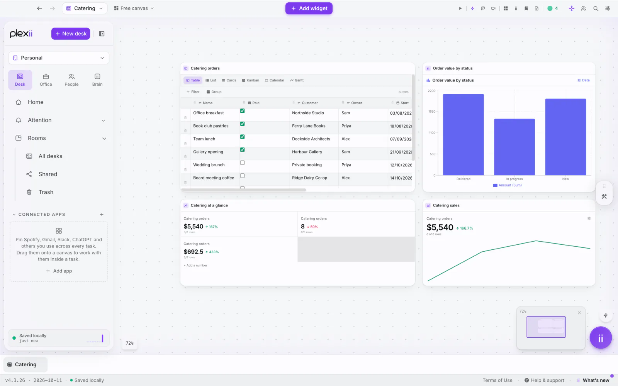This screenshot has width=618, height=386.
Task: Open the Terms of Use link
Action: point(497,380)
